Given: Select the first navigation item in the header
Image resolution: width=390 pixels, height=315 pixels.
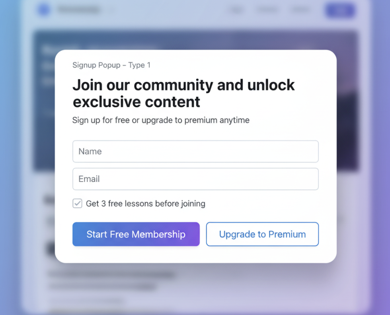Looking at the screenshot, I should coord(236,10).
